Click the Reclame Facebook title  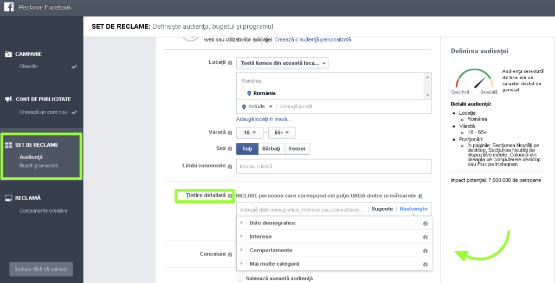click(x=45, y=8)
